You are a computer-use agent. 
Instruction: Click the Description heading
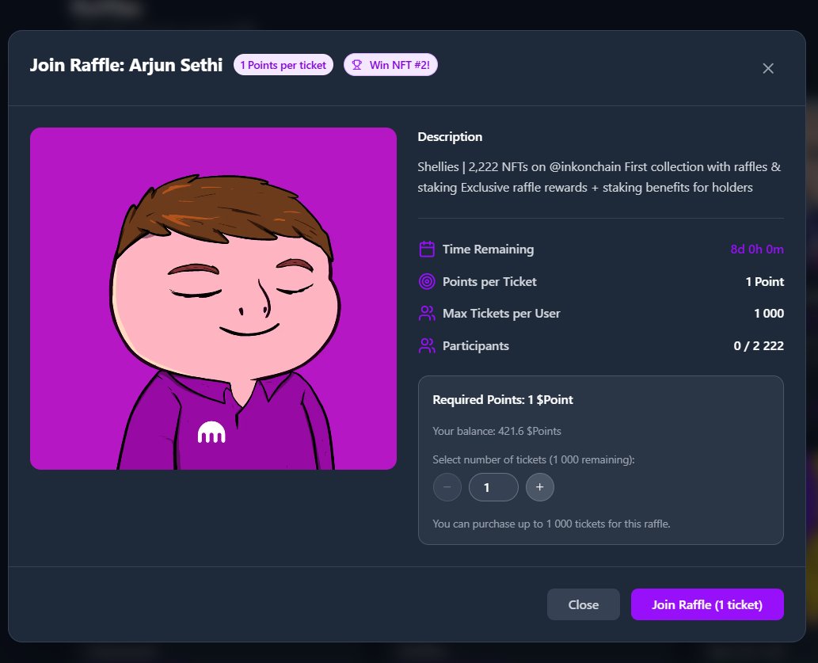click(x=450, y=137)
